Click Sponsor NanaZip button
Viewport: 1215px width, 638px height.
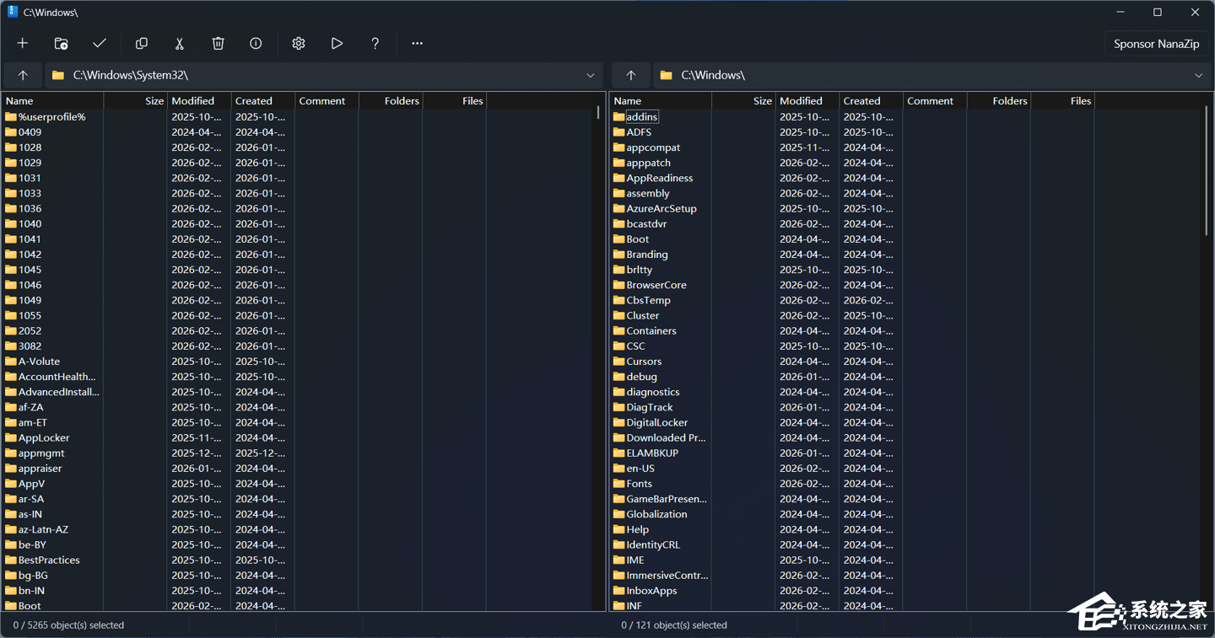[x=1156, y=44]
